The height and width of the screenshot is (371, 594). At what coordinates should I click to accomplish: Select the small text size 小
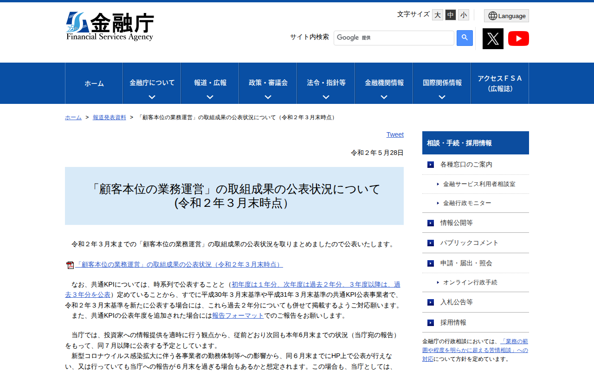click(463, 15)
